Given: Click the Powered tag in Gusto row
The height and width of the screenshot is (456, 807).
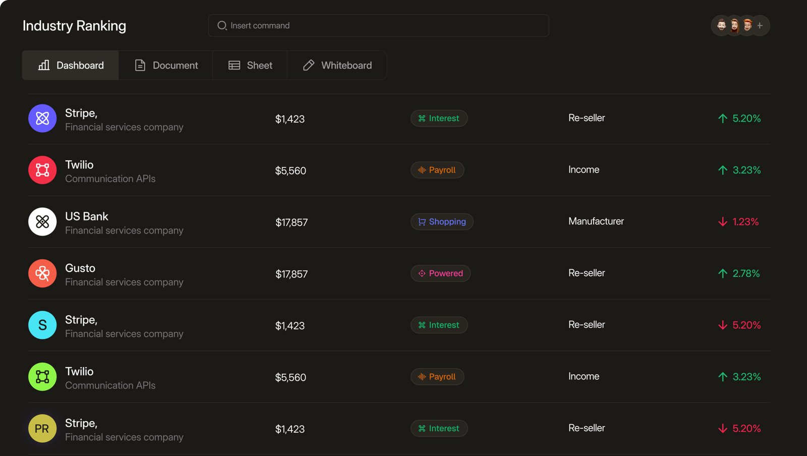Looking at the screenshot, I should 440,273.
